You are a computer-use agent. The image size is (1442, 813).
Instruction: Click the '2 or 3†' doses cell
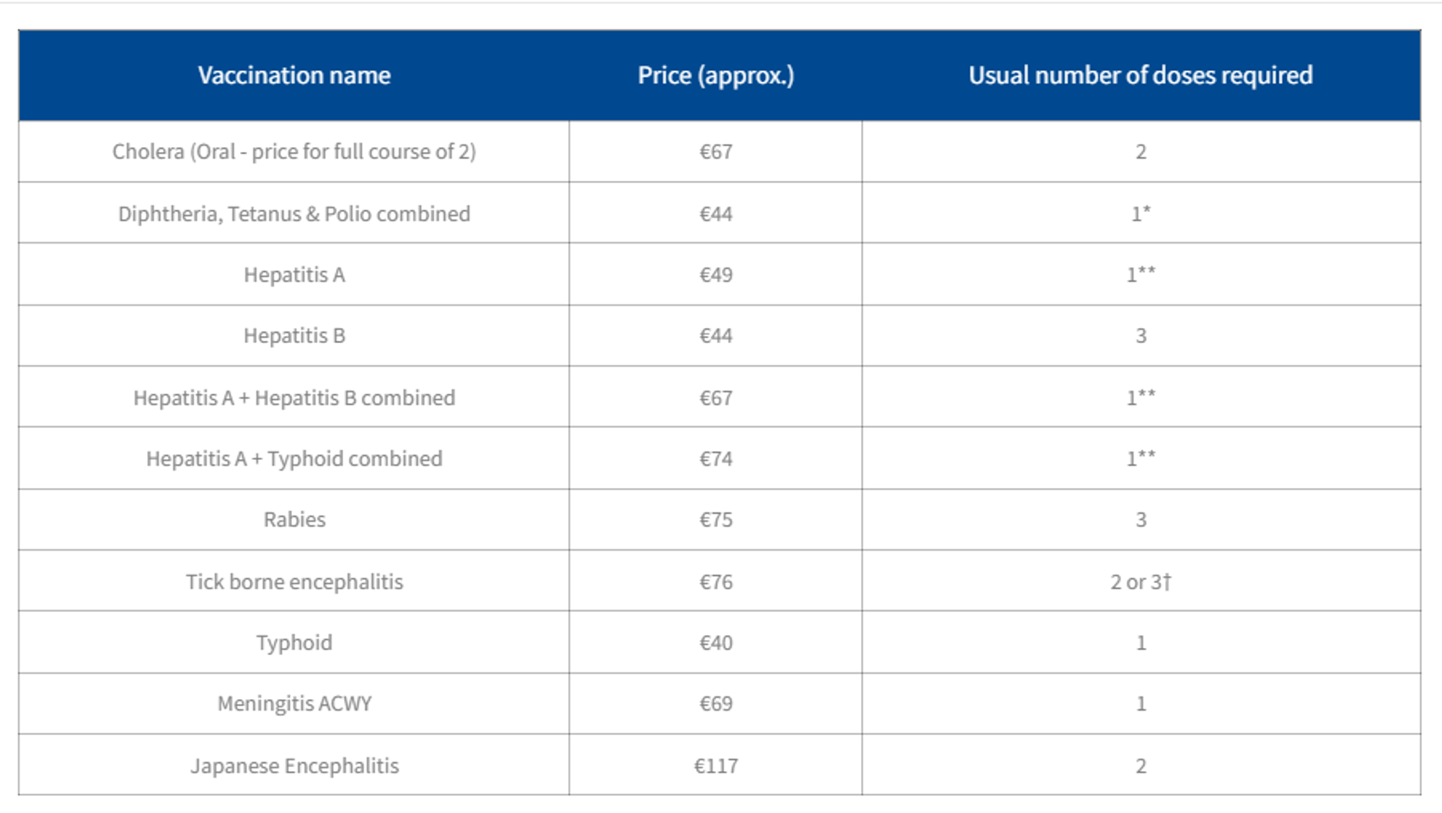1141,582
